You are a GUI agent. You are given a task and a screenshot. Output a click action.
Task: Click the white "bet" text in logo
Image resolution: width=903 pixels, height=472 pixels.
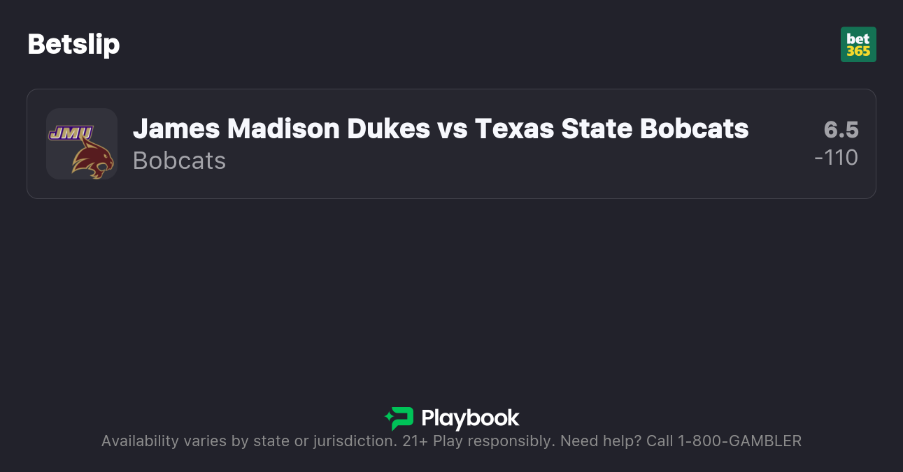[x=858, y=39]
